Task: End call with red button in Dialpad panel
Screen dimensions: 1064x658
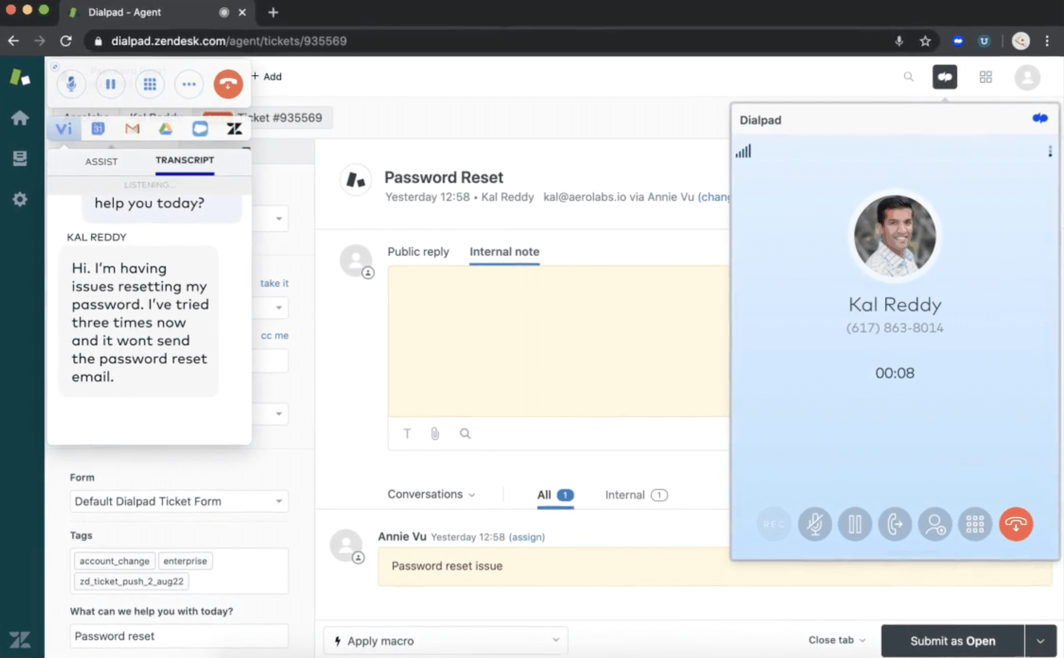Action: (1016, 524)
